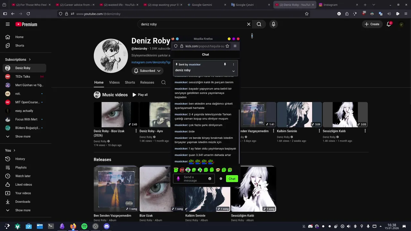Play all Music videos
This screenshot has width=411, height=231.
pos(140,95)
